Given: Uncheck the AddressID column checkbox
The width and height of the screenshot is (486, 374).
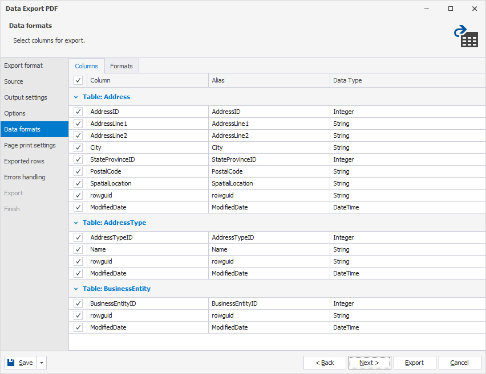Looking at the screenshot, I should point(78,112).
